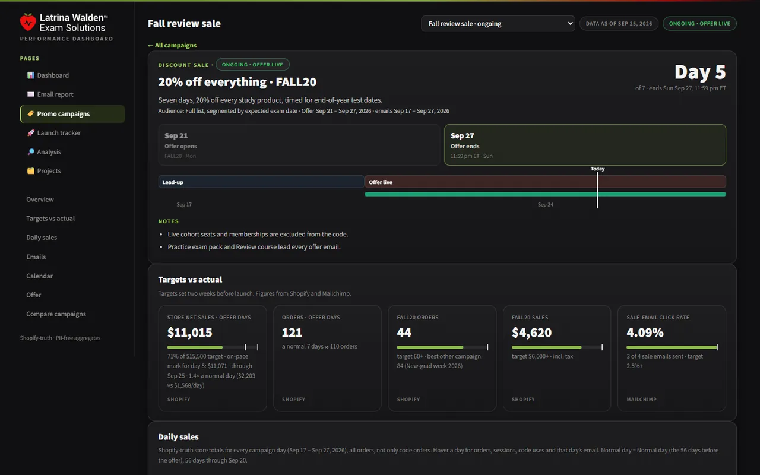This screenshot has width=760, height=475.
Task: Open the Launch tracker page
Action: pos(72,133)
